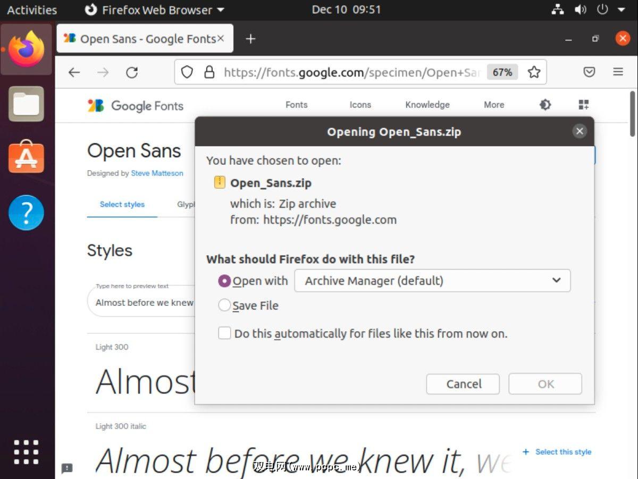Click the 67% zoom level indicator

pos(502,72)
